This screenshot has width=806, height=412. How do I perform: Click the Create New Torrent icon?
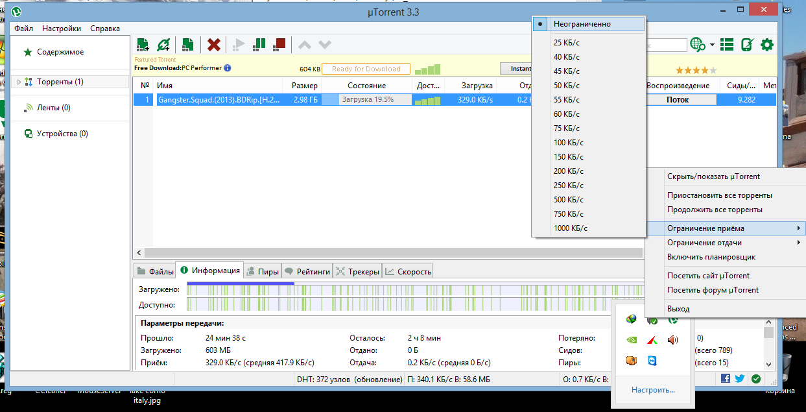pos(188,45)
